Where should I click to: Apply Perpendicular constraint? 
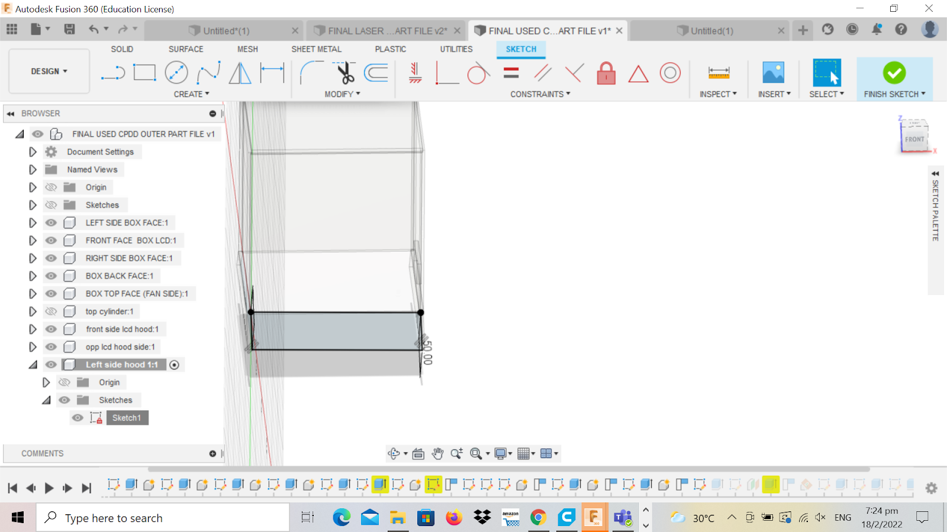574,73
